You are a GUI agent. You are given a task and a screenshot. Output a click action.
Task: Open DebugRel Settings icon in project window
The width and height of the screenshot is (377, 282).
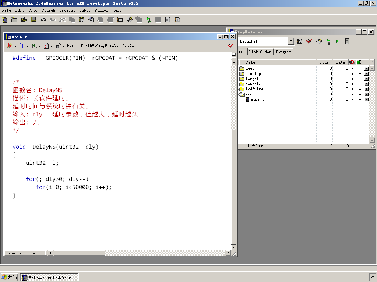click(x=300, y=41)
